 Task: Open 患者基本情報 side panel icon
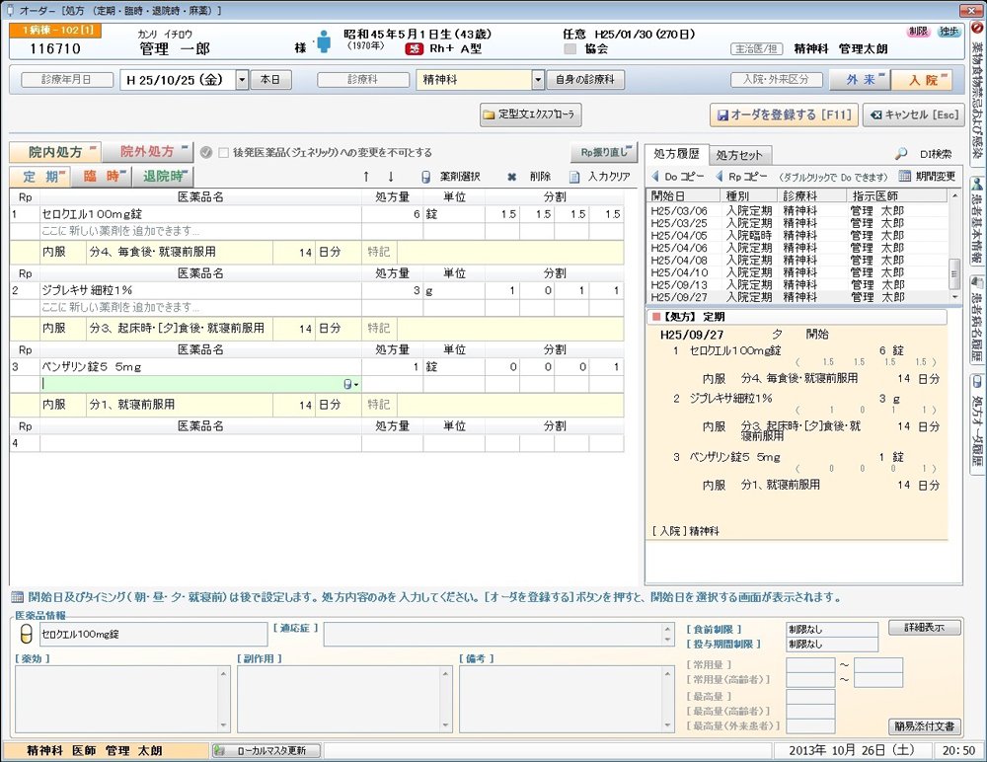tap(977, 184)
